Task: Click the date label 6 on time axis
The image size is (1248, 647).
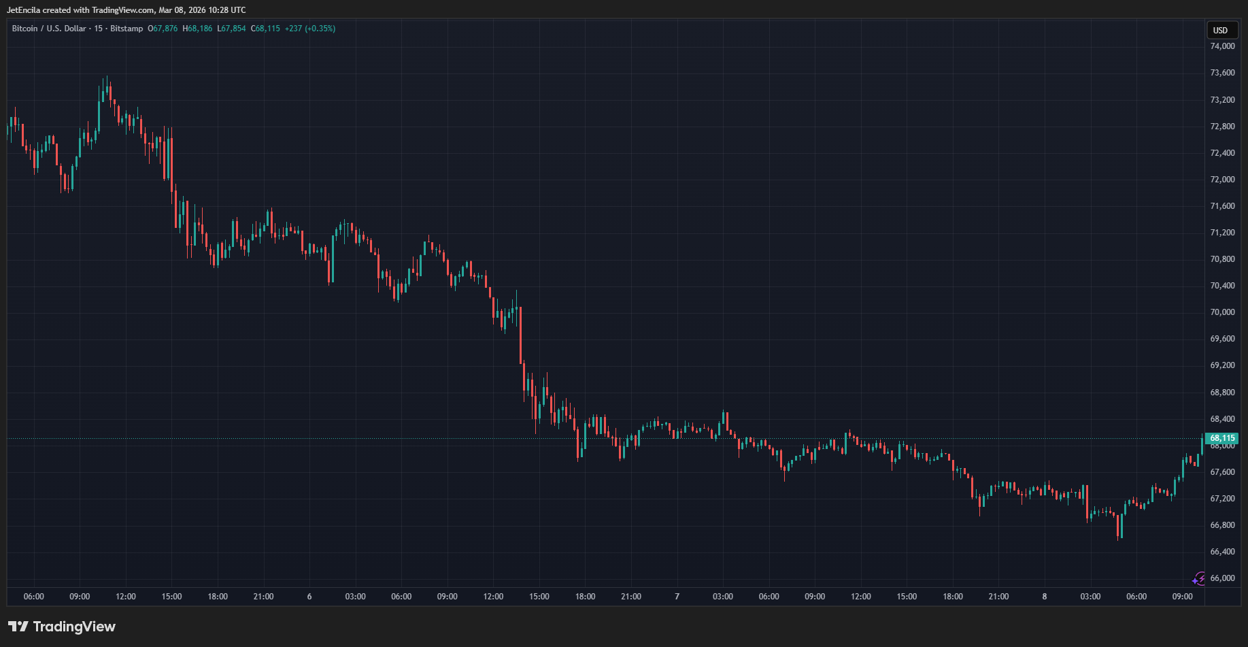Action: (309, 597)
